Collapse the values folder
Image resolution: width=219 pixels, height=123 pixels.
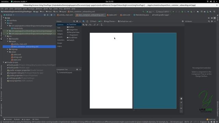tap(8, 52)
